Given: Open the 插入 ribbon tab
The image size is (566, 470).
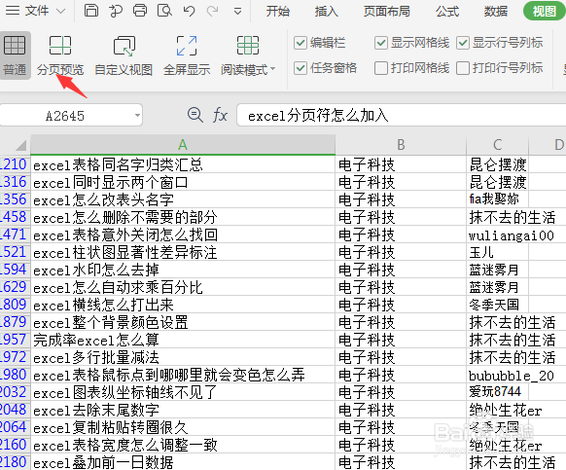Looking at the screenshot, I should 326,12.
